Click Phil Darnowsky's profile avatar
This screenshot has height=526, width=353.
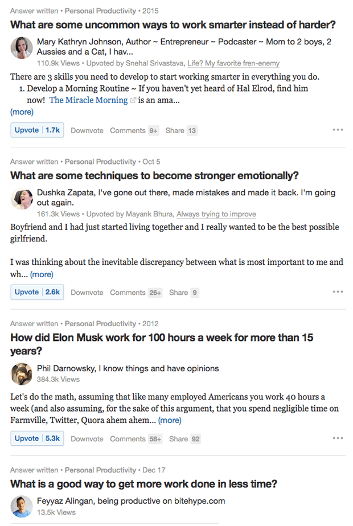point(22,373)
